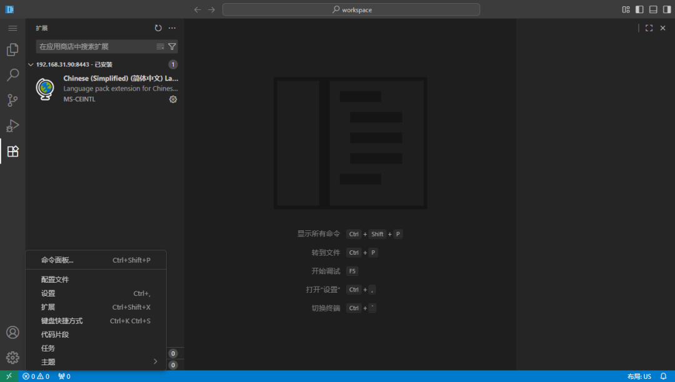The width and height of the screenshot is (675, 382).
Task: Expand the 主题 submenu
Action: [96, 362]
